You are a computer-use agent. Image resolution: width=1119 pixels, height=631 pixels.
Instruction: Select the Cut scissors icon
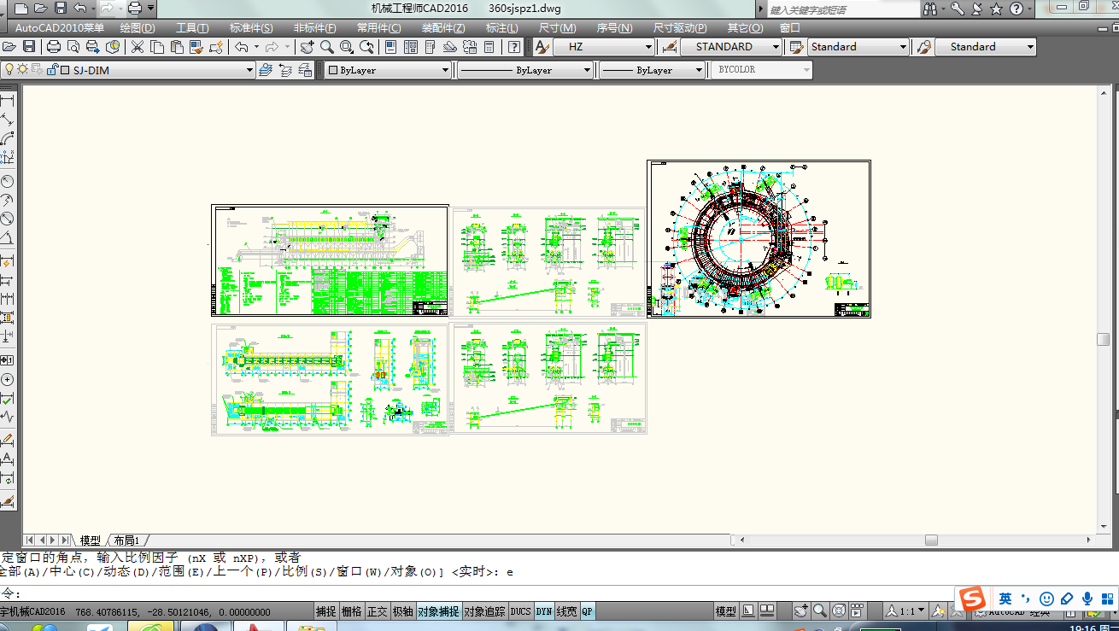pos(137,47)
